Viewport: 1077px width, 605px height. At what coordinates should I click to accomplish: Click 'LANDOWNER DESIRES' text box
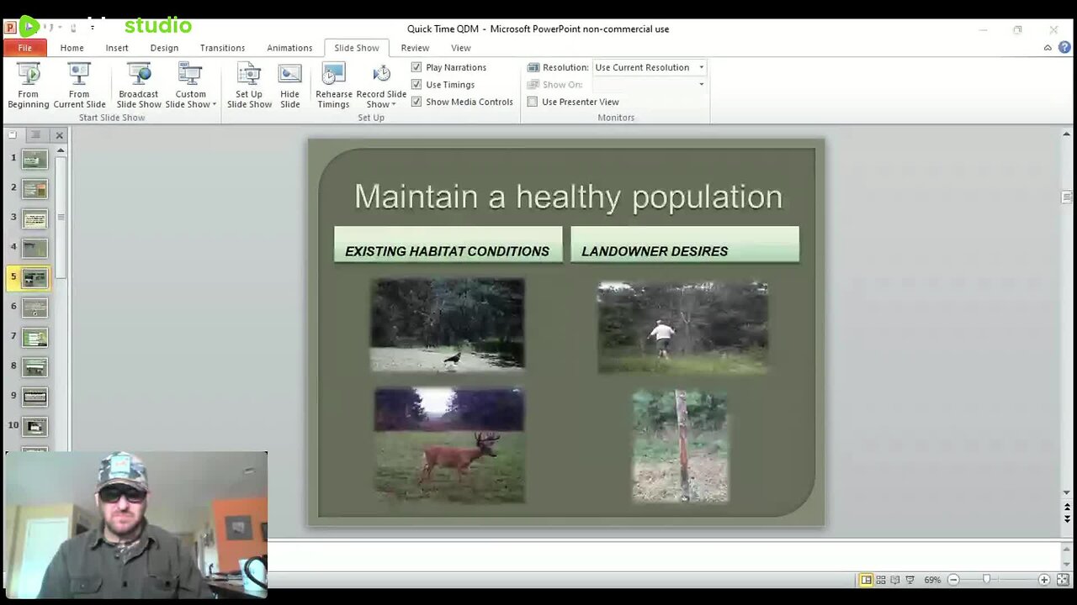pos(685,245)
